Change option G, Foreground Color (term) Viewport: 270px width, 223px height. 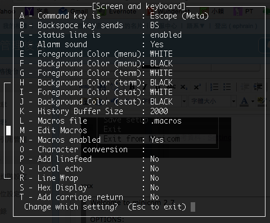pyautogui.click(x=96, y=73)
